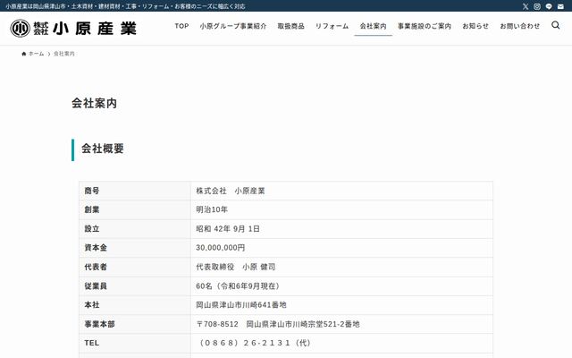572x358 pixels.
Task: Click the 30,000,000円 value
Action: (x=221, y=248)
